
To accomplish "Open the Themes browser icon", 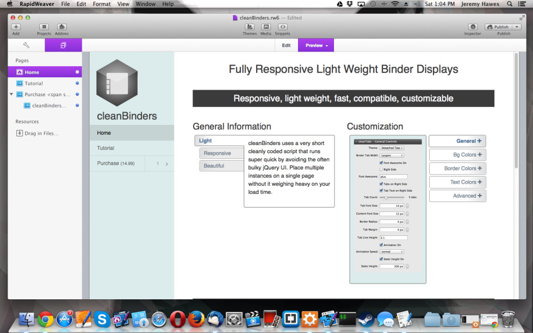I will click(x=250, y=27).
